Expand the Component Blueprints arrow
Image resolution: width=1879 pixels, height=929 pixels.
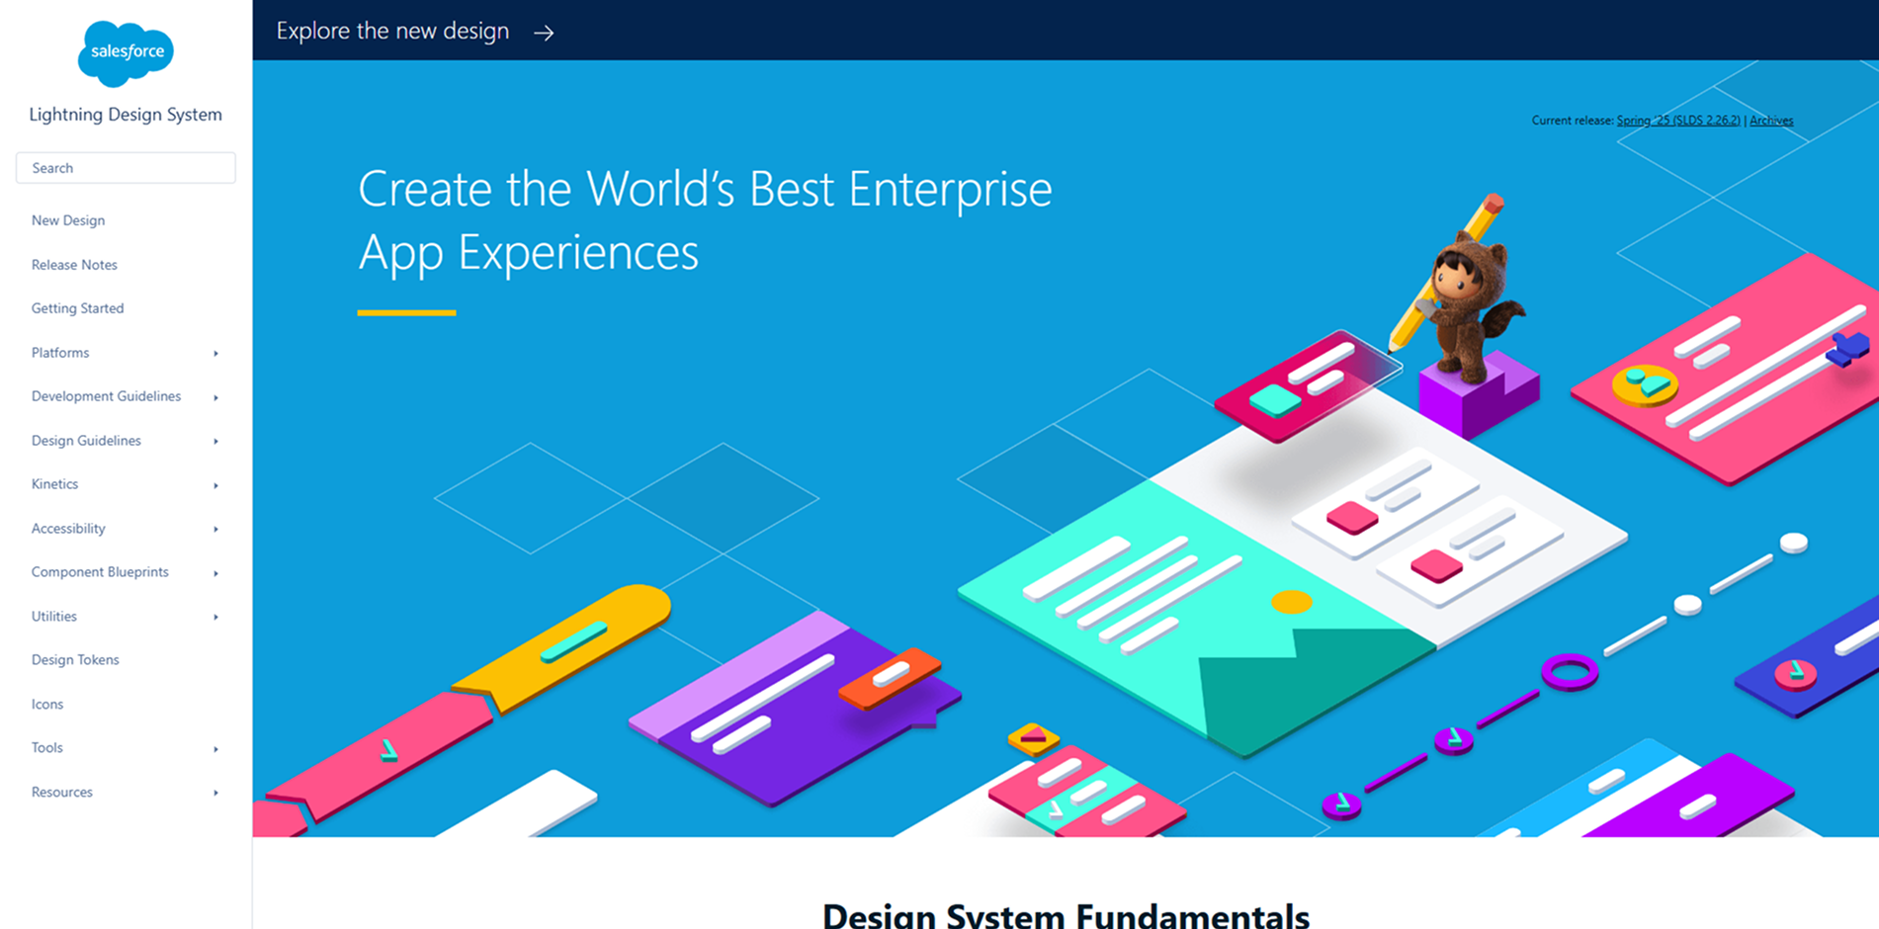(x=215, y=573)
